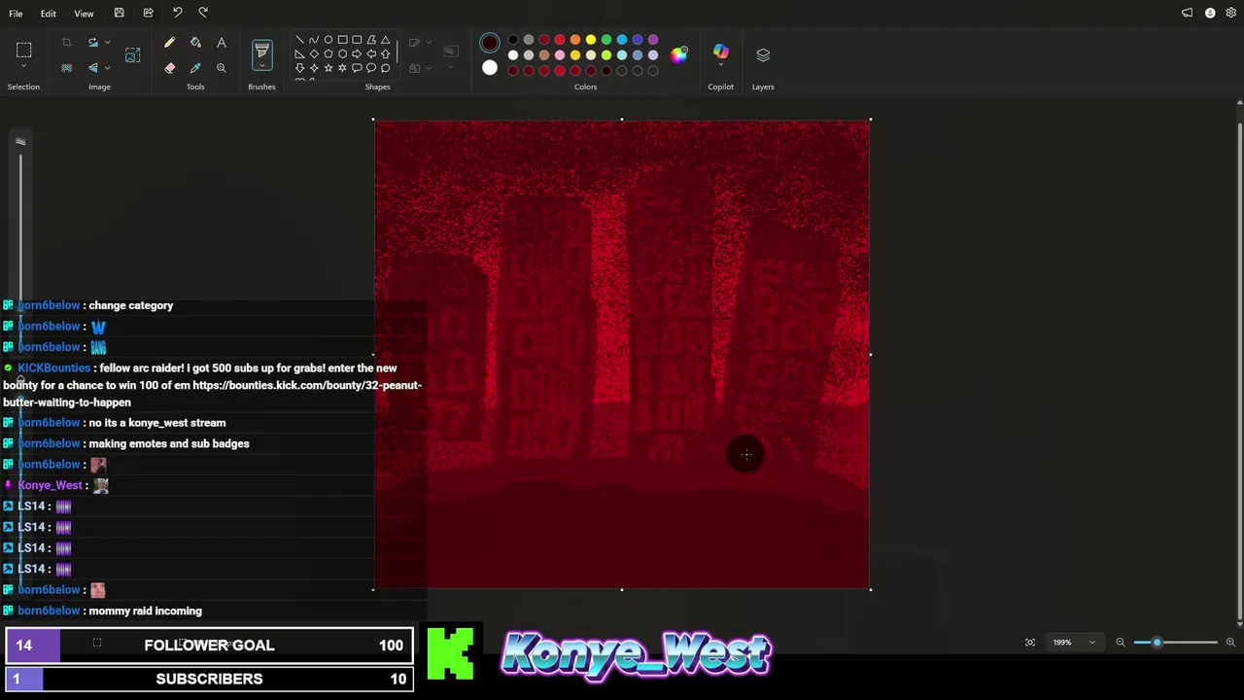Select Color 1 dark red swatch

click(x=489, y=43)
